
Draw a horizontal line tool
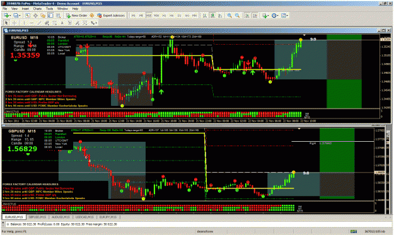coord(32,23)
